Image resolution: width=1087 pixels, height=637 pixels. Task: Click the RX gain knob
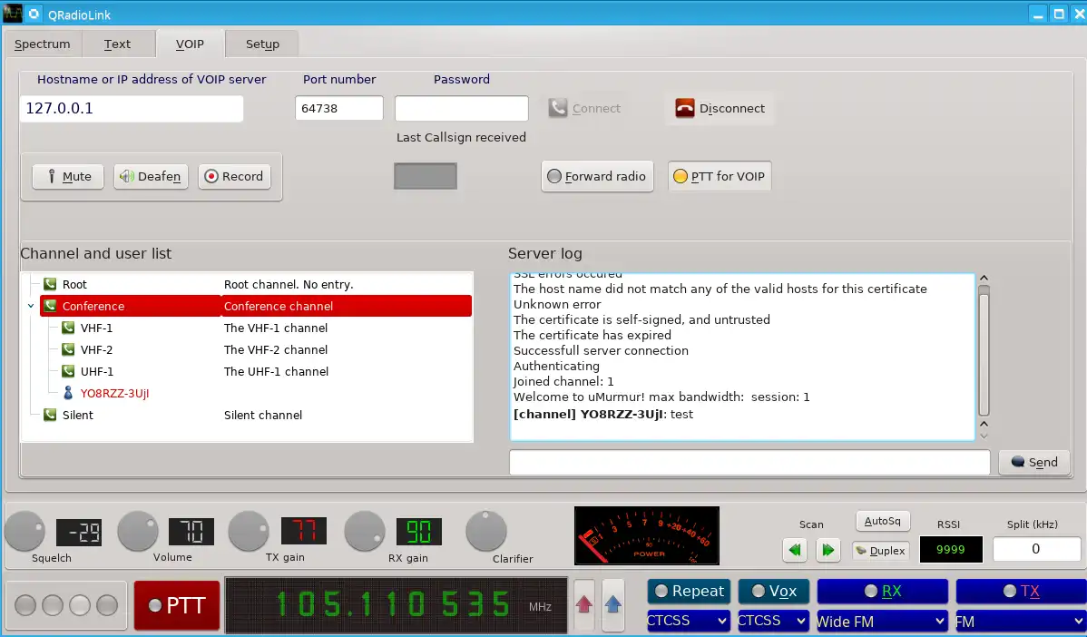365,532
